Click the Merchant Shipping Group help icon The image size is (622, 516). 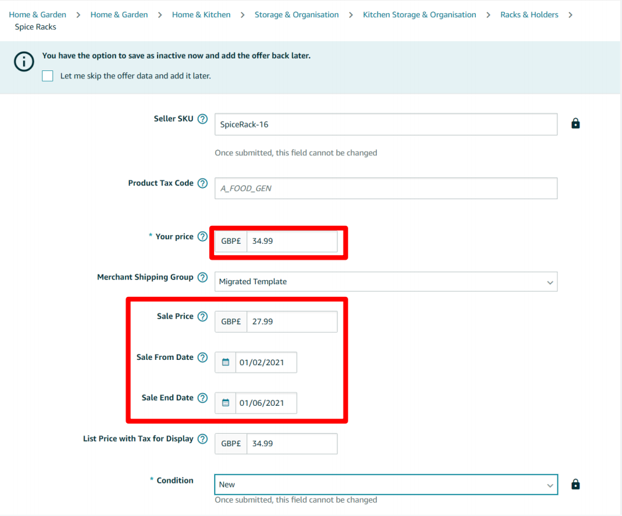[203, 277]
